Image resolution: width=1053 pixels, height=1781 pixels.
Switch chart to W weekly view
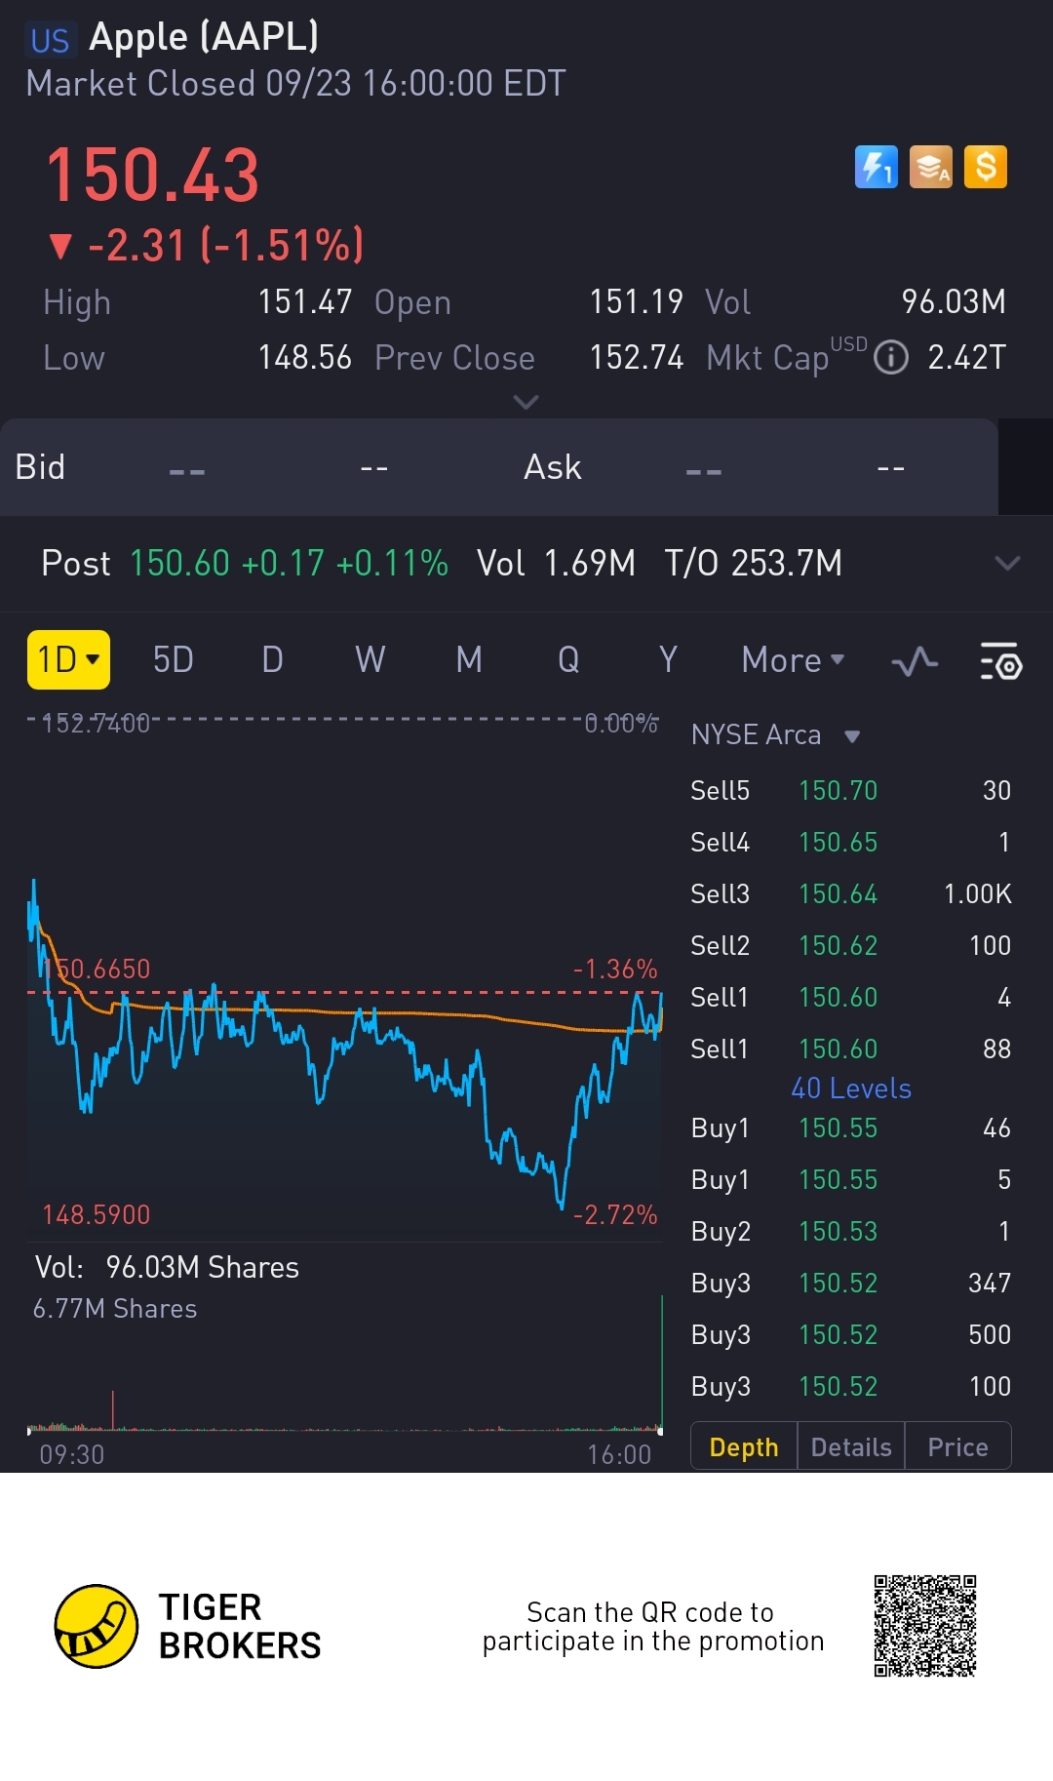tap(370, 660)
